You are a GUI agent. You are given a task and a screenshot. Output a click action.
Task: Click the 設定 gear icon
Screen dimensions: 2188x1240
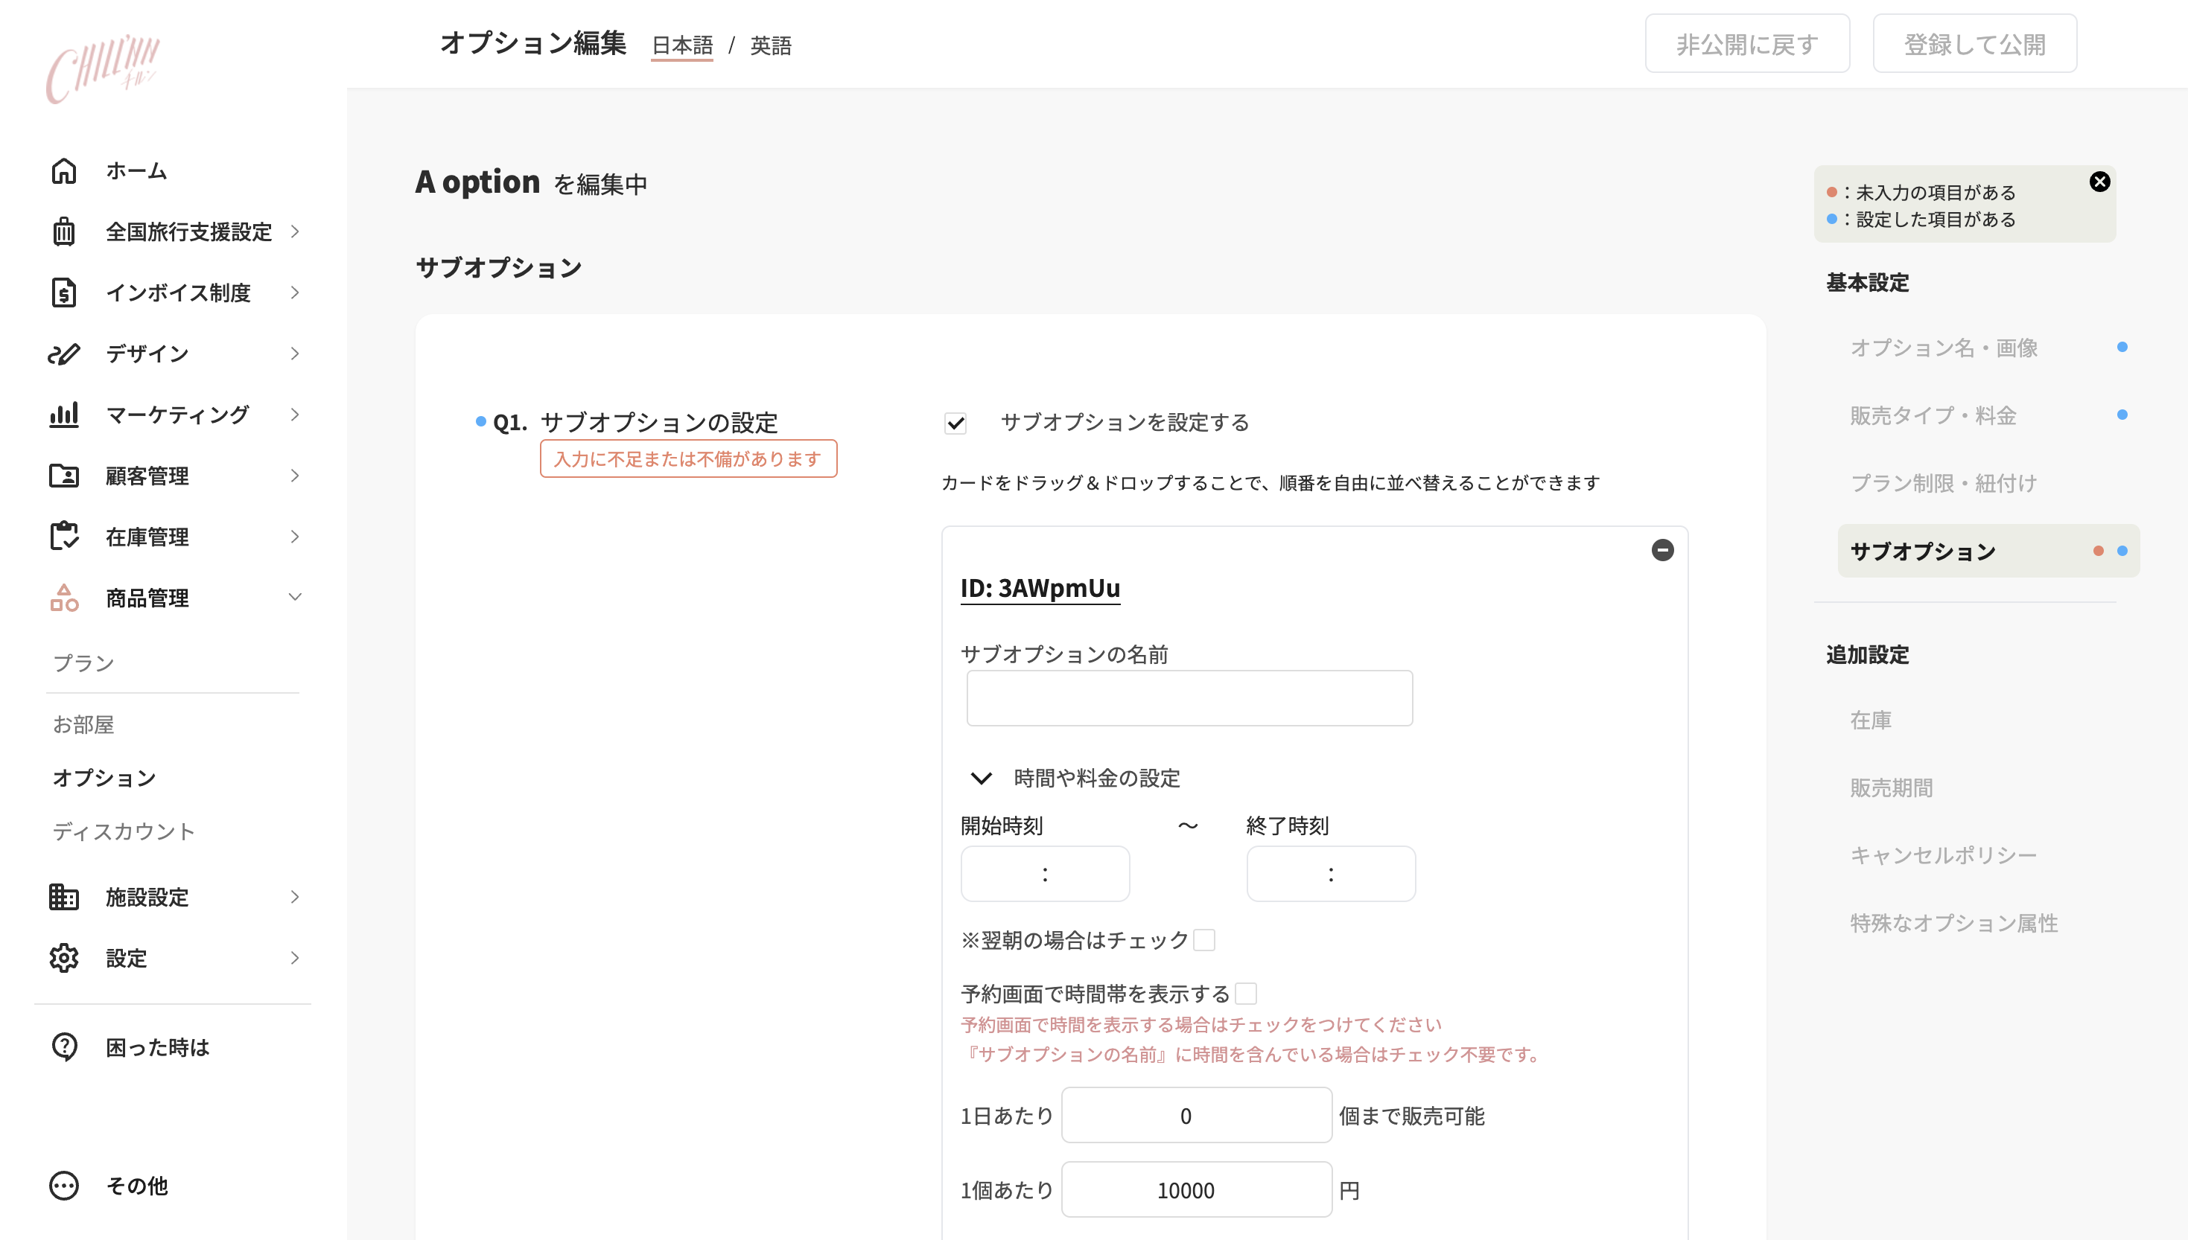point(64,957)
